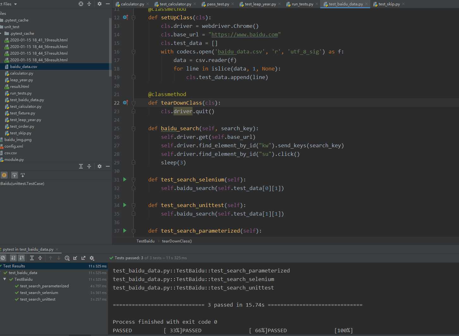Expand all in the Structure panel
Screen dimensions: 459x336
tap(81, 166)
